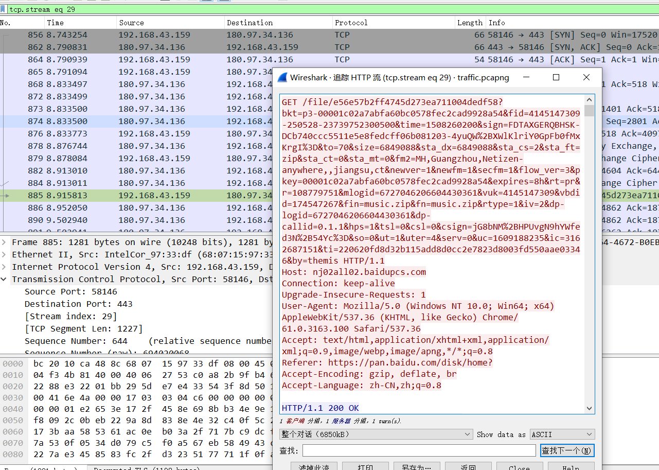Select highlighted packet 885 row
This screenshot has height=470, width=659.
[136, 196]
